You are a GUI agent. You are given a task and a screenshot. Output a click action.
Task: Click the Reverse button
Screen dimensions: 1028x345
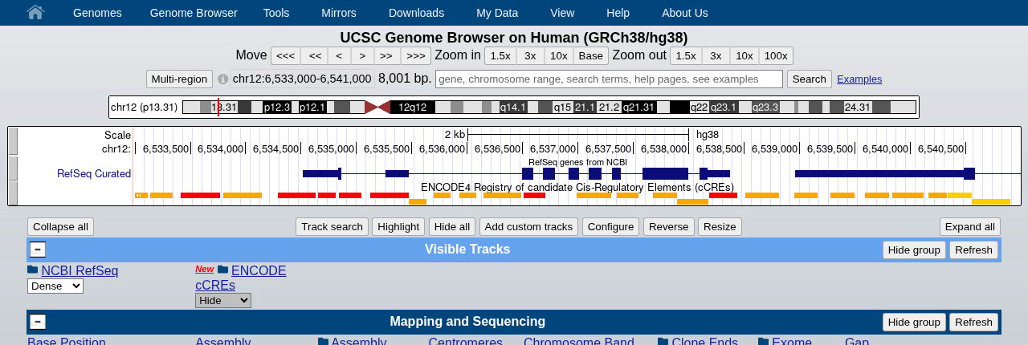pos(669,226)
